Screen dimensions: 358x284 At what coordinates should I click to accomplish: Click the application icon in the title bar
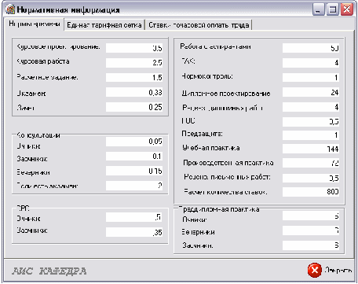tap(10, 9)
